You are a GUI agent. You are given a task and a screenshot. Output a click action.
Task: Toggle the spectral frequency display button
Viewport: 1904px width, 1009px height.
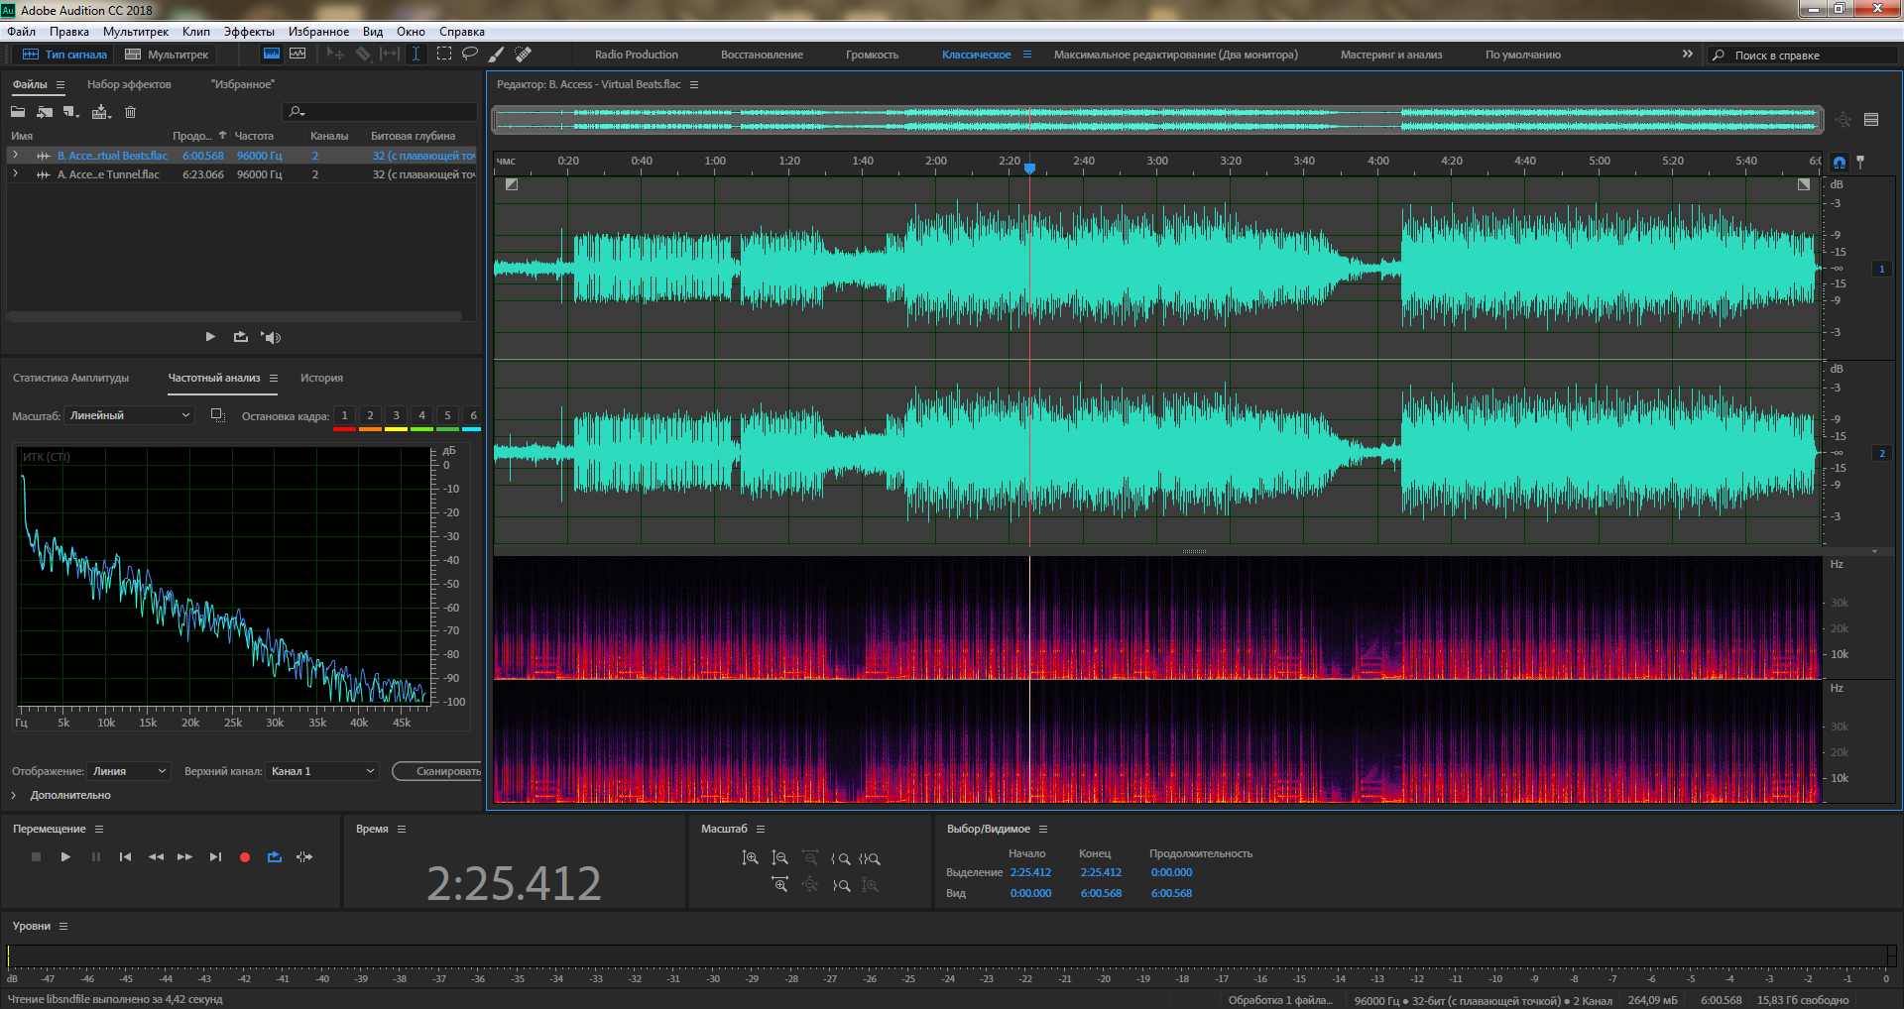[271, 55]
